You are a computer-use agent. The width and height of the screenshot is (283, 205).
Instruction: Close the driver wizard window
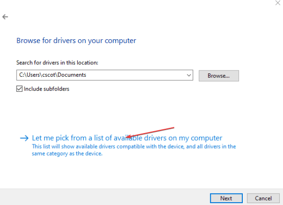[x=278, y=3]
